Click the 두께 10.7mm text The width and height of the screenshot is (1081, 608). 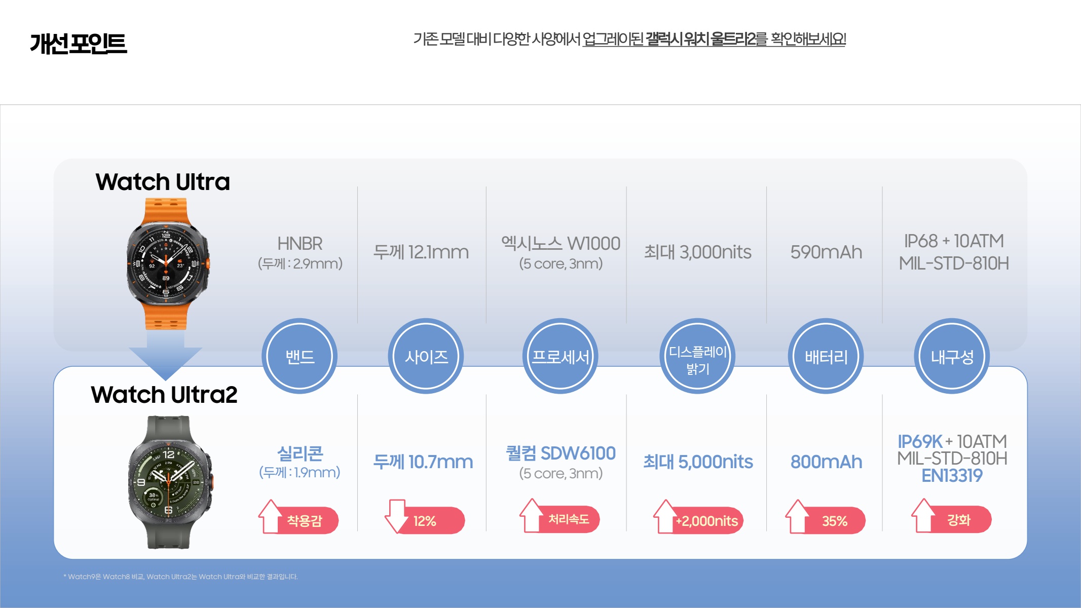pyautogui.click(x=423, y=462)
